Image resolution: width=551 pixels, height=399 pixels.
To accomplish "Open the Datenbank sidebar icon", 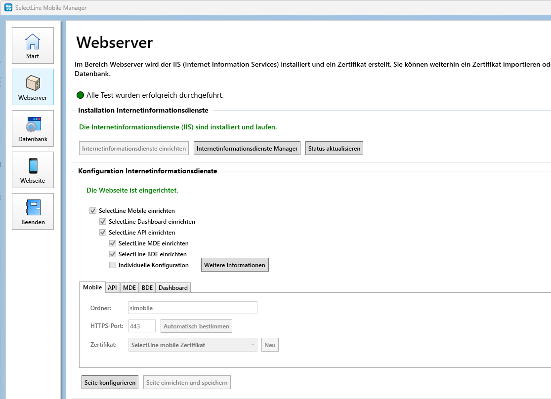I will pos(33,125).
